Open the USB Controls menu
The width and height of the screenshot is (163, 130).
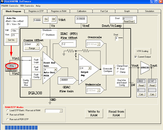tap(27, 6)
